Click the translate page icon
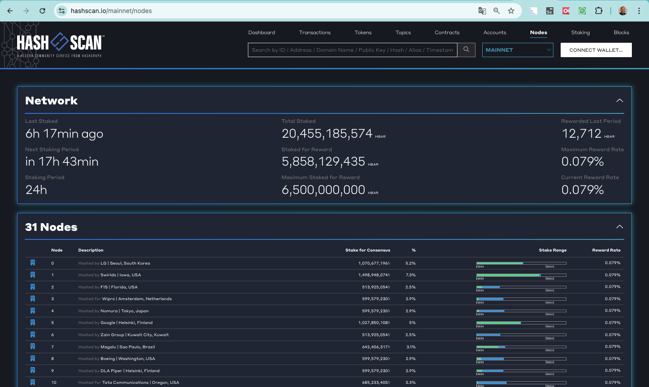Image resolution: width=649 pixels, height=387 pixels. tap(482, 11)
